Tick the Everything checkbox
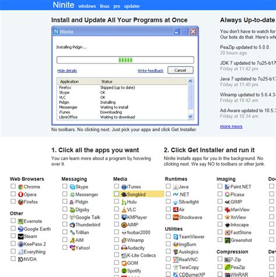The width and height of the screenshot is (276, 277). coord(13,251)
